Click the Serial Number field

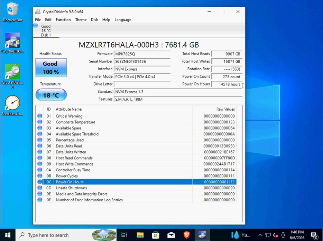pos(142,61)
